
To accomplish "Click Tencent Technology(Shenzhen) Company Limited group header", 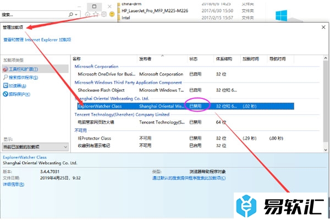I will (x=122, y=114).
